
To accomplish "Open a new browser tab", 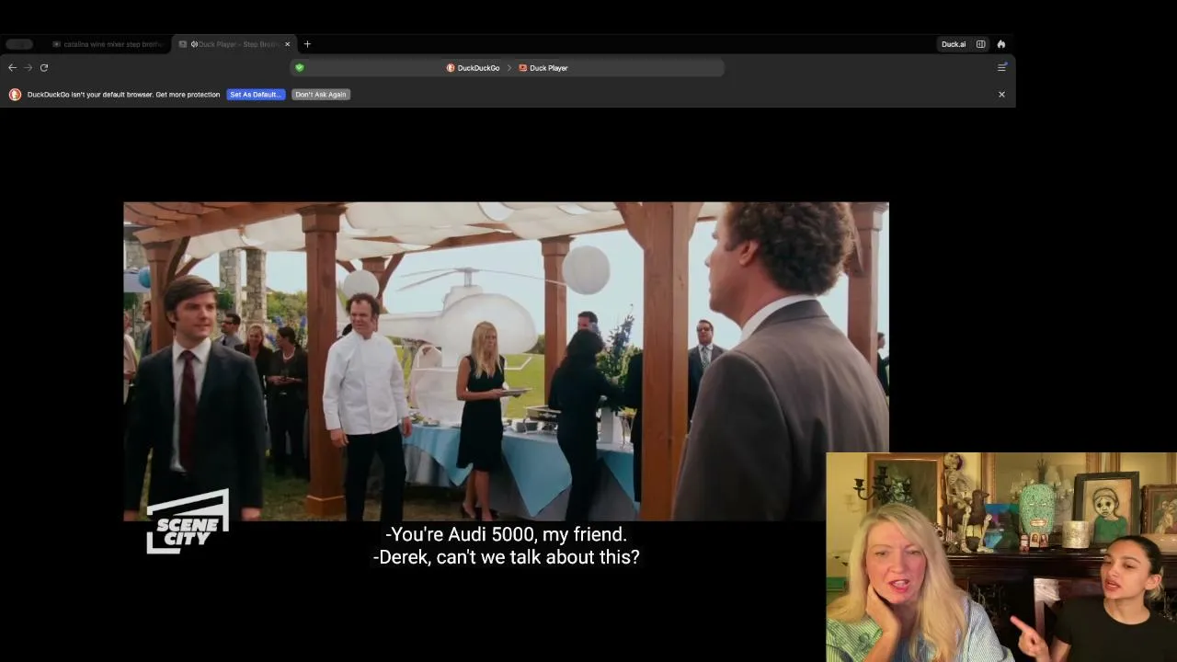I will coord(307,44).
